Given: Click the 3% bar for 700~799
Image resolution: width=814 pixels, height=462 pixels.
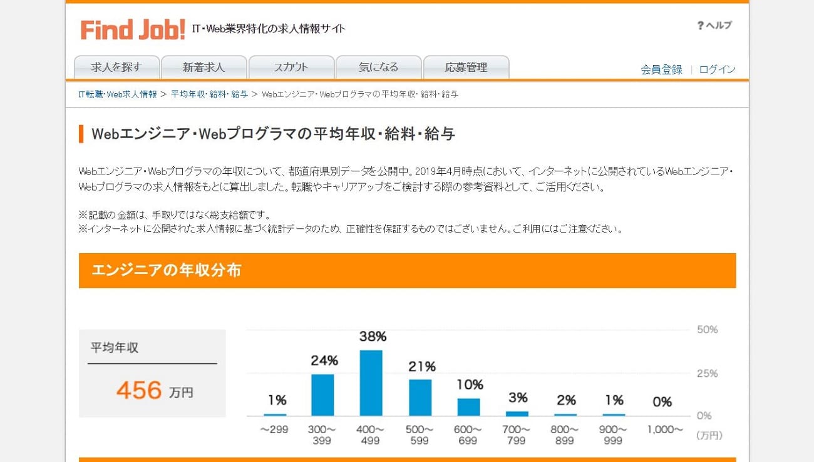Looking at the screenshot, I should point(517,413).
